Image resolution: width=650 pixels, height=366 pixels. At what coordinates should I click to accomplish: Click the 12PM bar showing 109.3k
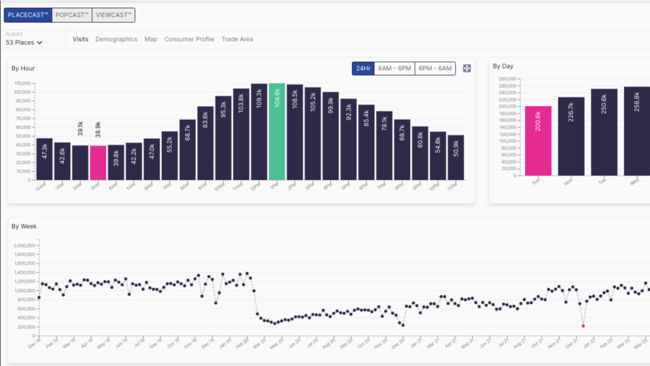pyautogui.click(x=259, y=132)
